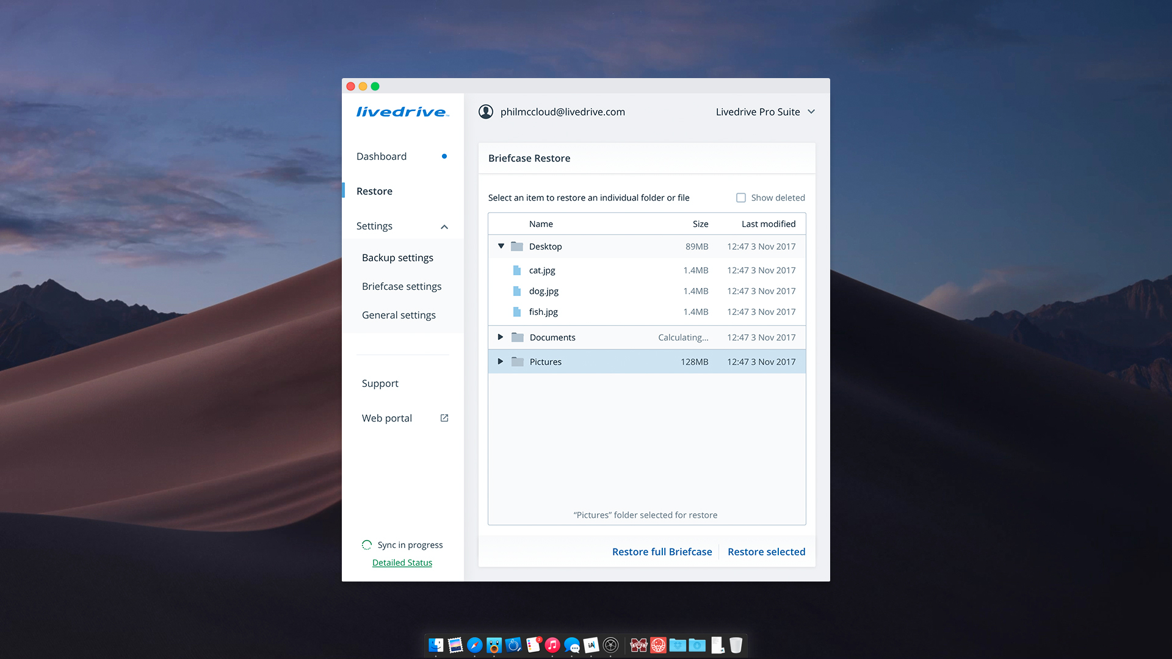Open Messages in the dock

click(572, 645)
